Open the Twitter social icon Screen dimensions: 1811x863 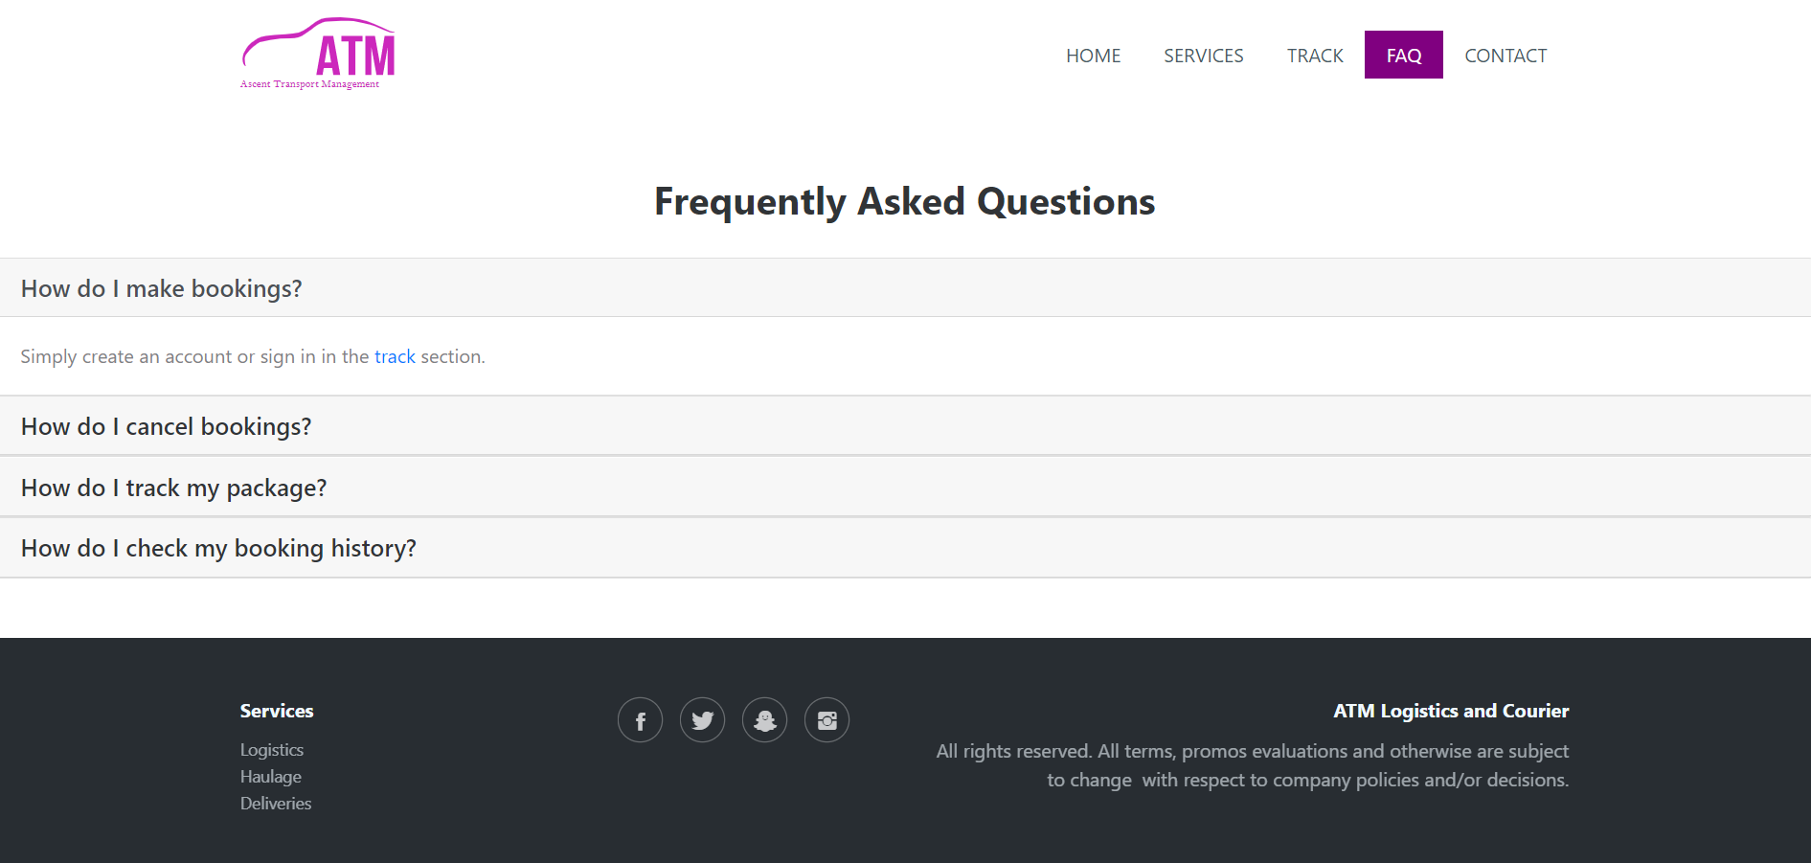tap(702, 720)
